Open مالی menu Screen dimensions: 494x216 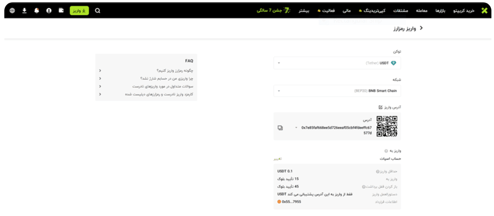(x=346, y=11)
